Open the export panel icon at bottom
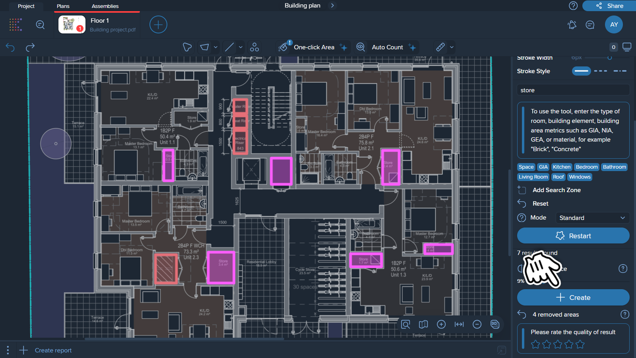636x358 pixels. 502,350
